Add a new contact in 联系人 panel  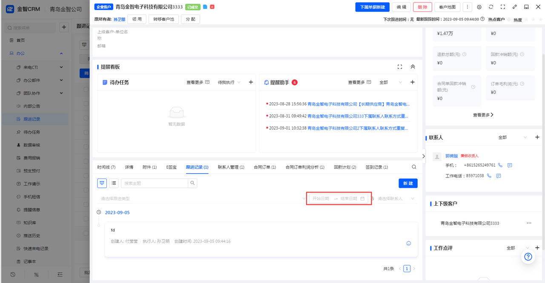click(537, 137)
